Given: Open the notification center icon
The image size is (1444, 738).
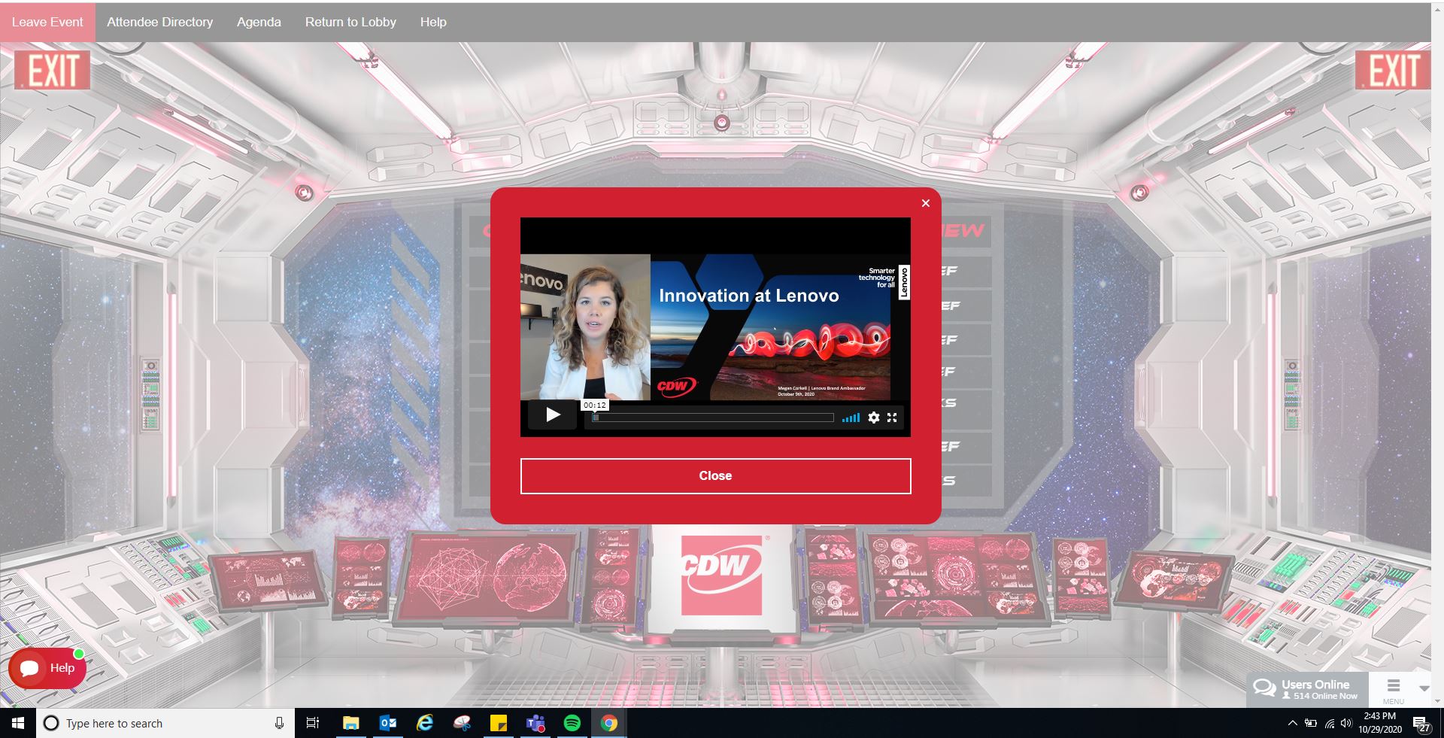Looking at the screenshot, I should [1421, 724].
